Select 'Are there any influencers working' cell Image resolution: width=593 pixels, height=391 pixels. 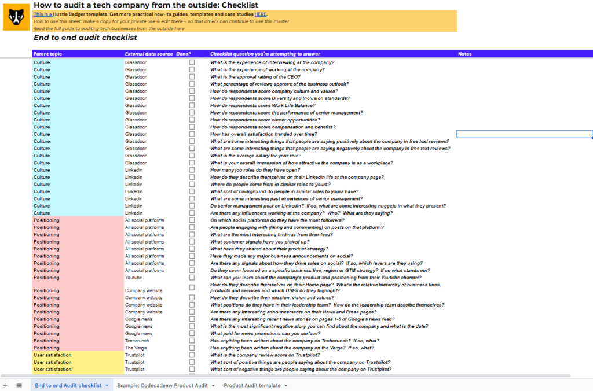[x=301, y=213]
